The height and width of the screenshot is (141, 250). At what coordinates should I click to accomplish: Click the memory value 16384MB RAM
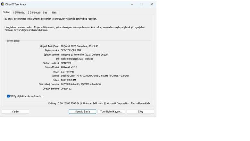point(68,80)
